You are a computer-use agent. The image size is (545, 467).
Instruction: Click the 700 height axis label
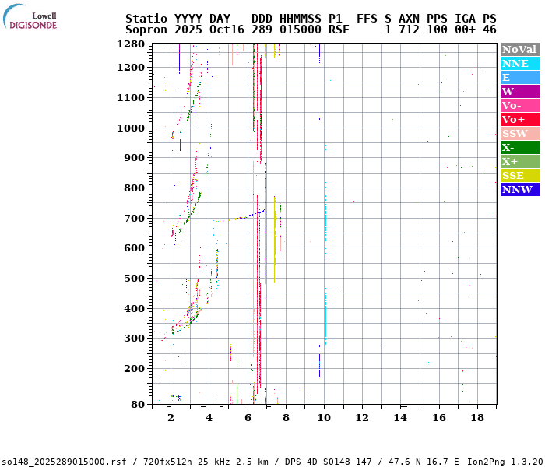click(134, 218)
